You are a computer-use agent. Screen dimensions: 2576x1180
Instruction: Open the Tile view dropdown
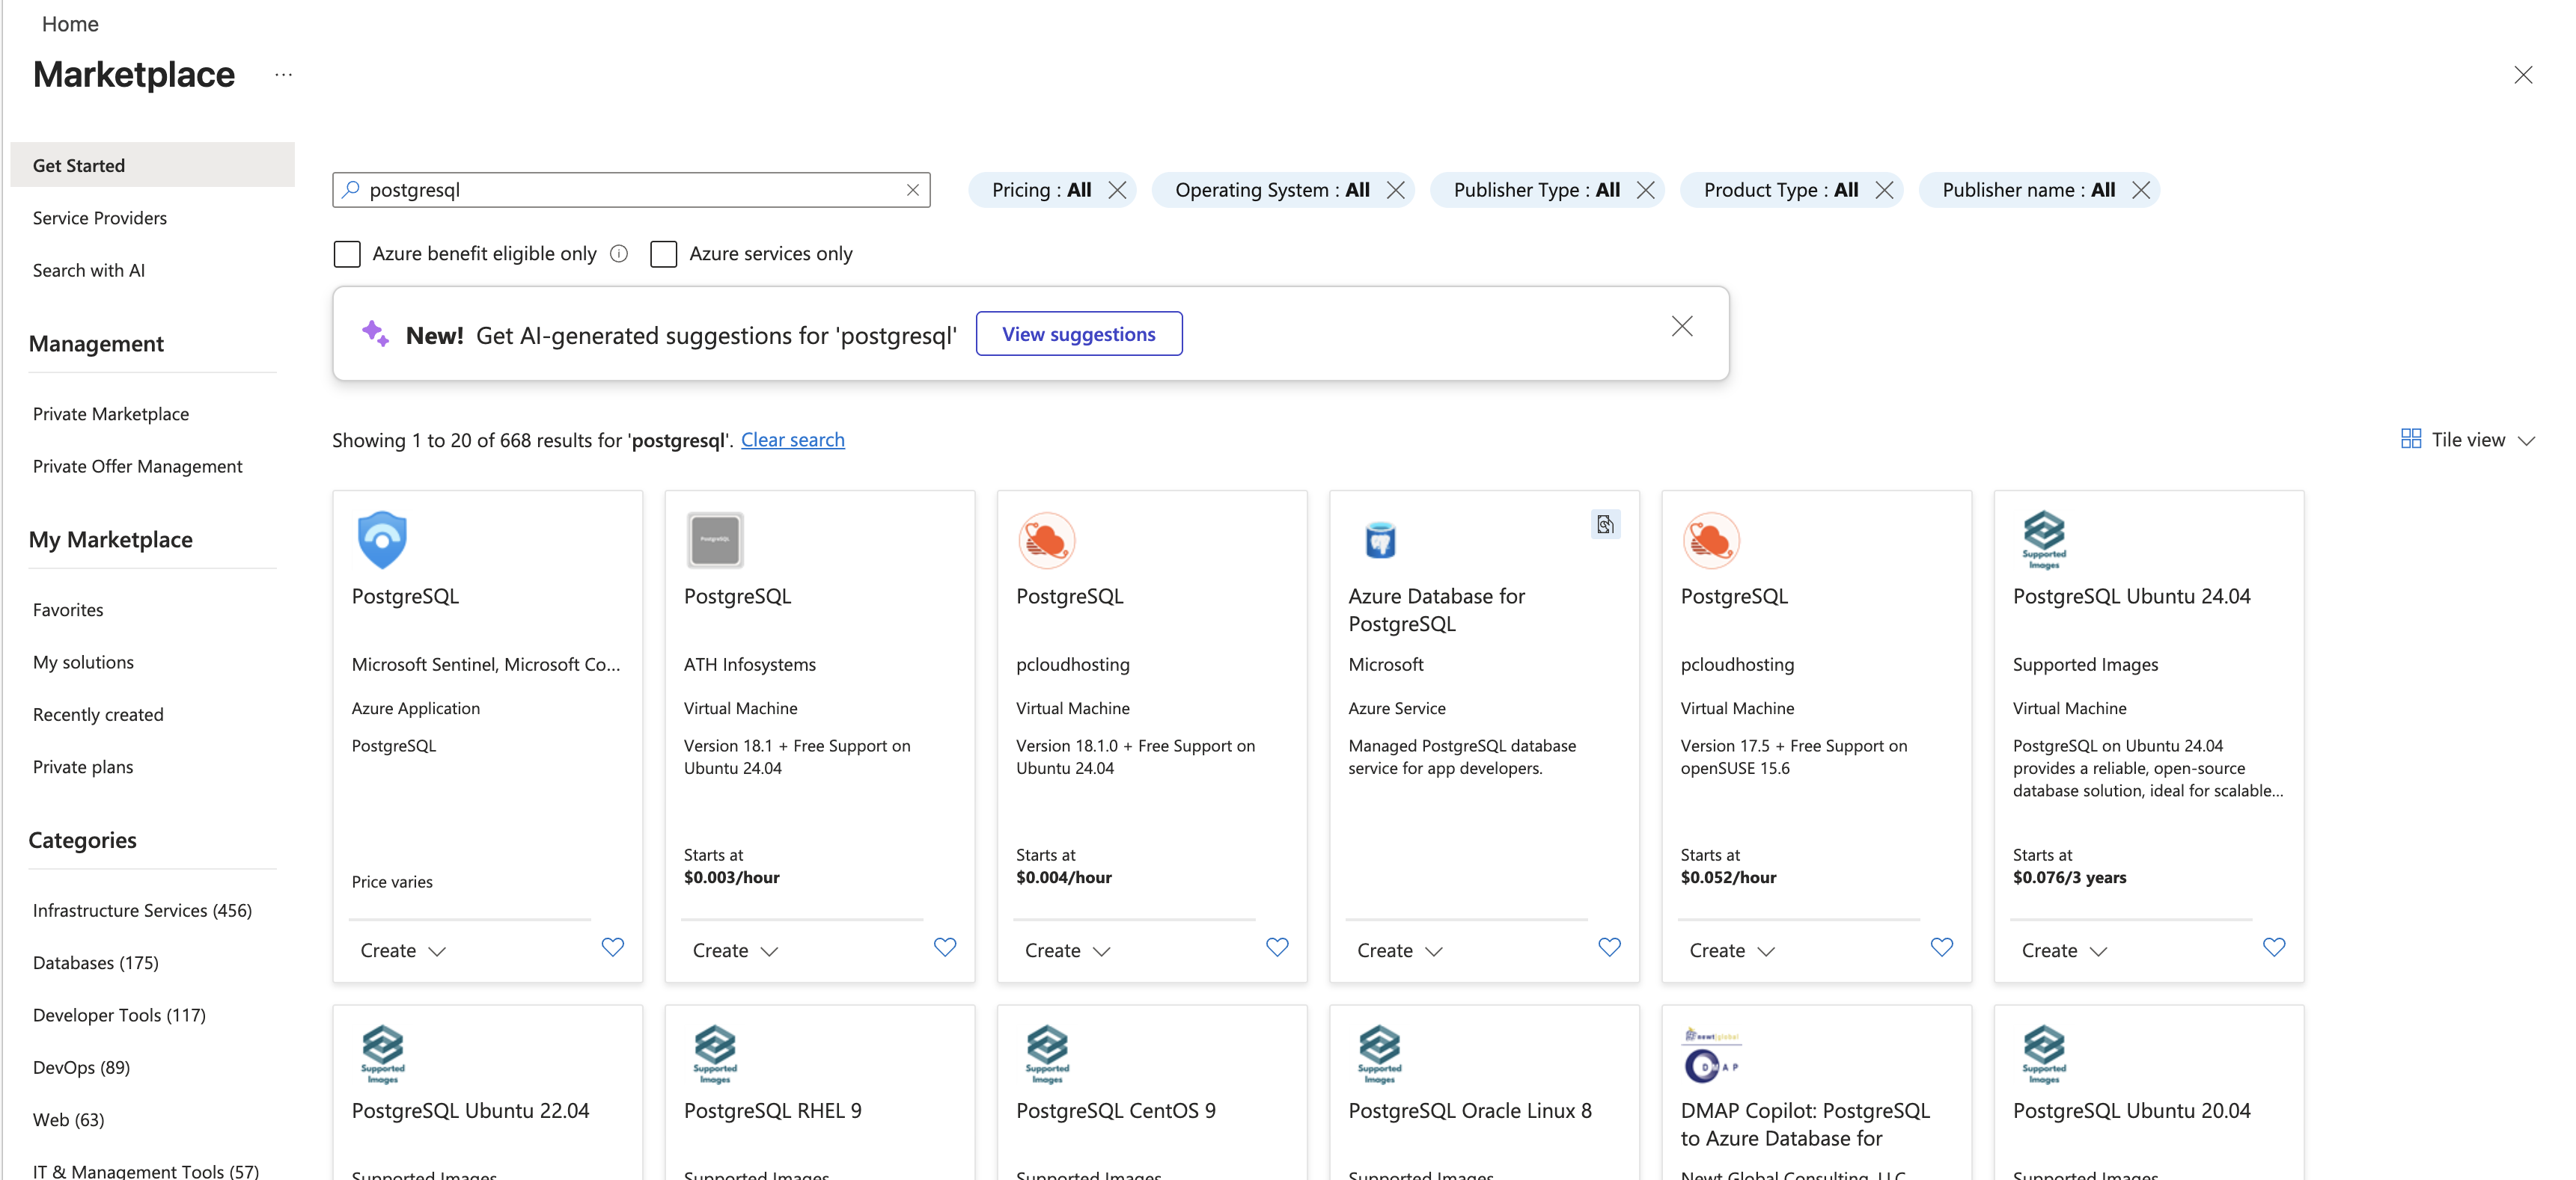coord(2467,440)
